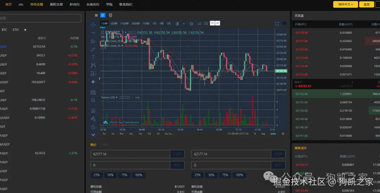380x193 pixels.
Task: Open chart style dropdown arrow
Action: pyautogui.click(x=184, y=24)
